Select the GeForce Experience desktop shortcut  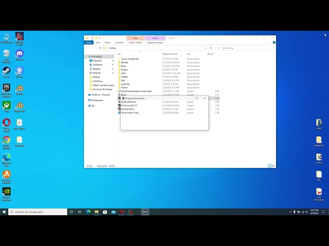coord(7,194)
